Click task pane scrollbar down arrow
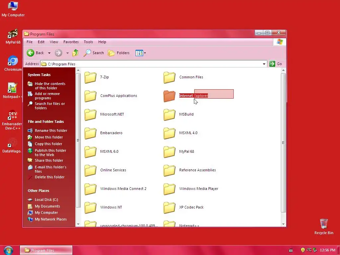340x255 pixels. (x=78, y=224)
